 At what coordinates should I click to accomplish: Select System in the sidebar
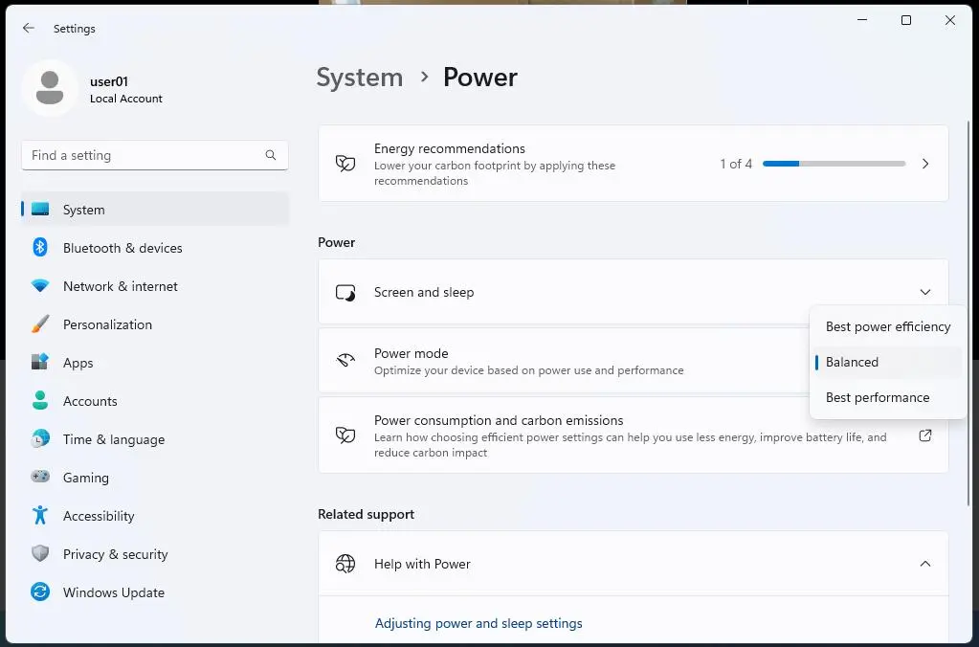point(155,210)
